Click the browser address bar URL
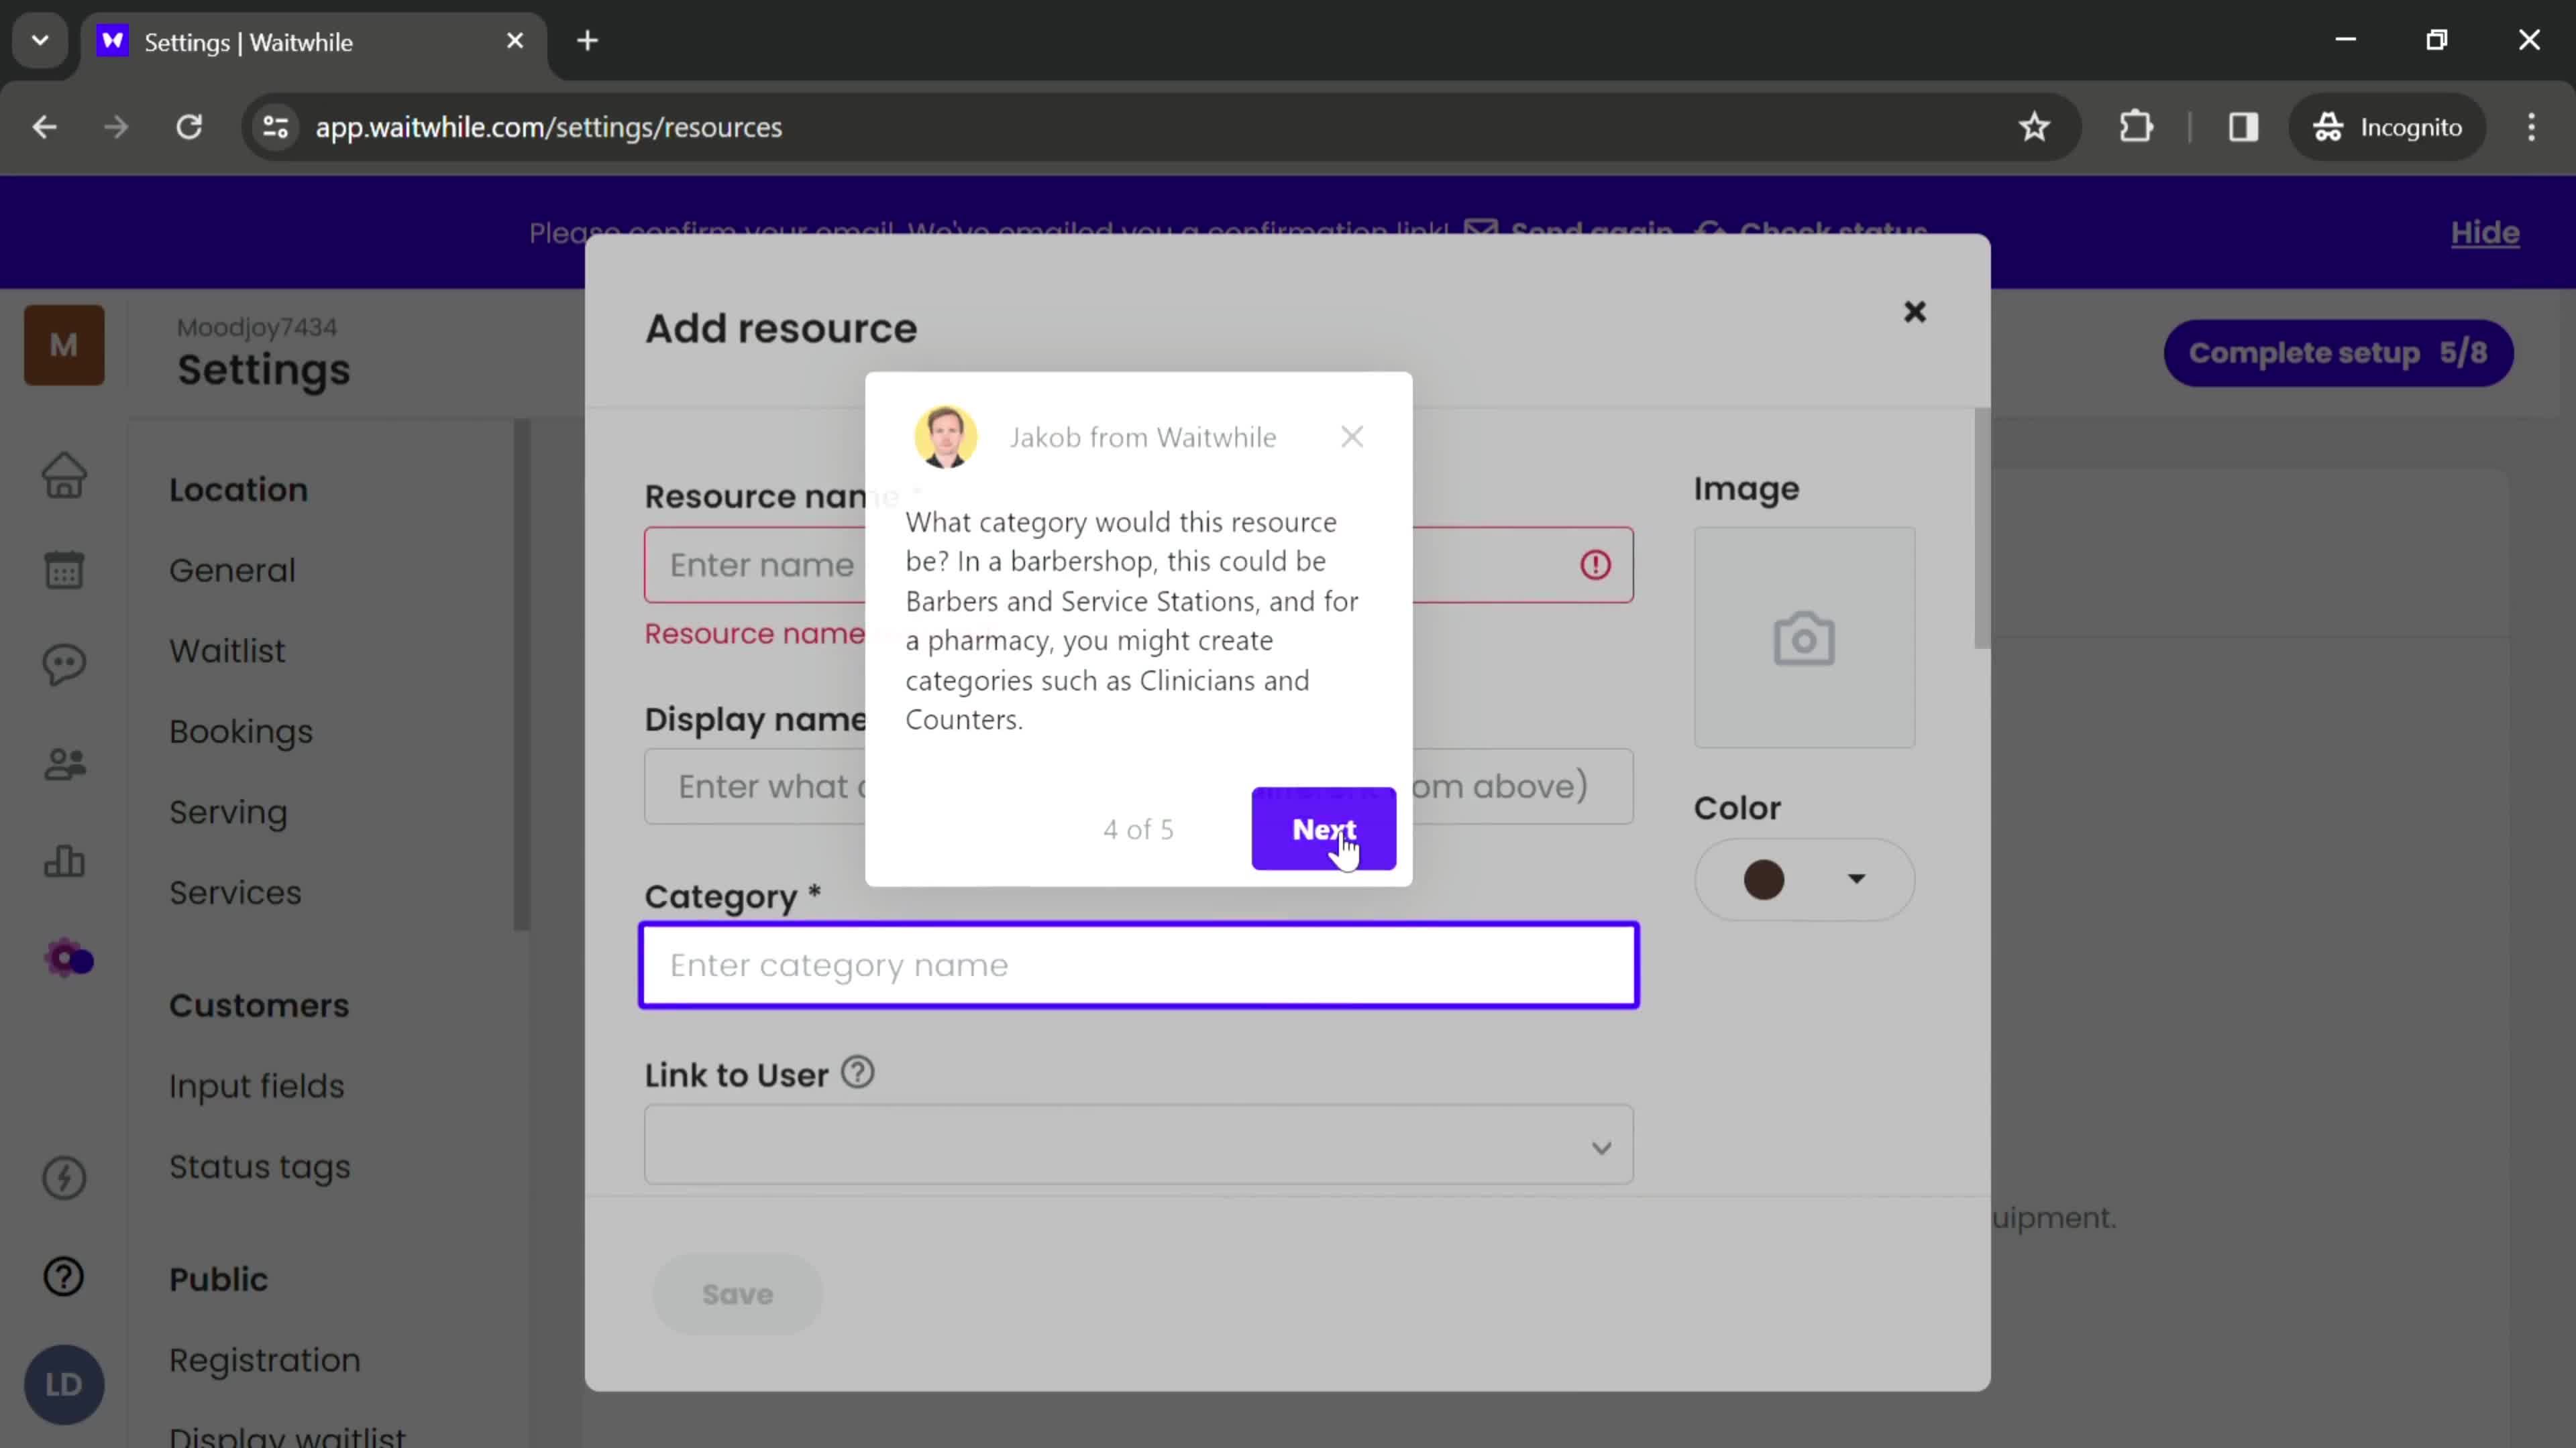The image size is (2576, 1448). pos(548,128)
